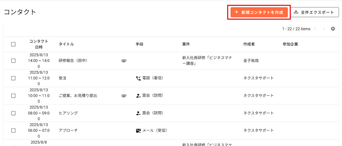
Task: Click the 全件エクスポート button
Action: [315, 12]
